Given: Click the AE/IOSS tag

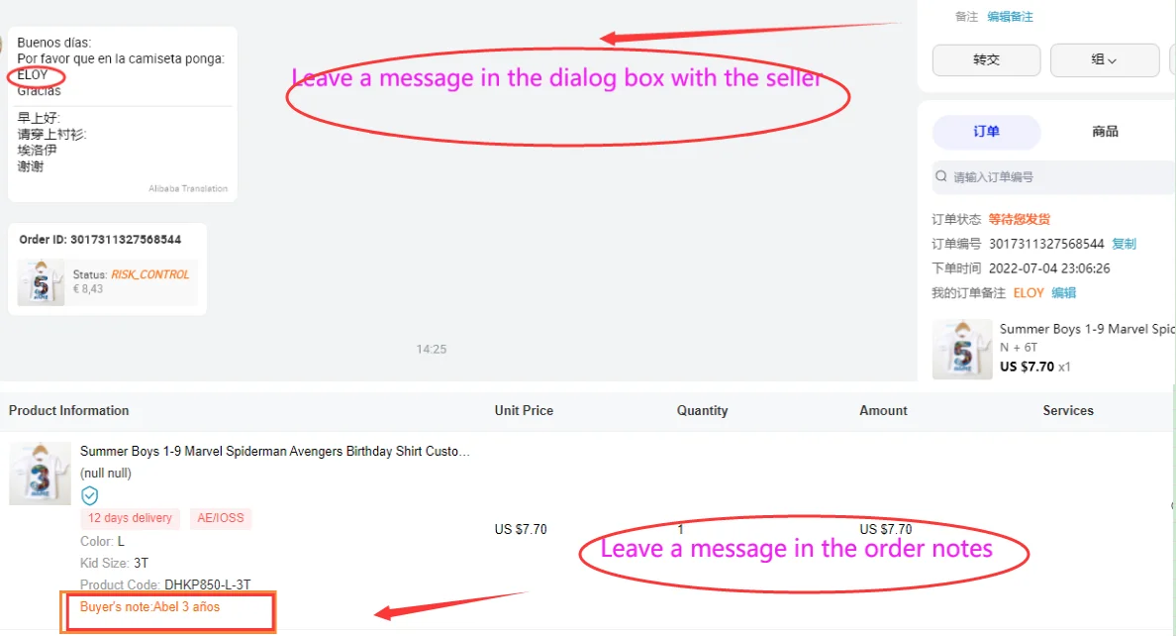Looking at the screenshot, I should click(221, 518).
